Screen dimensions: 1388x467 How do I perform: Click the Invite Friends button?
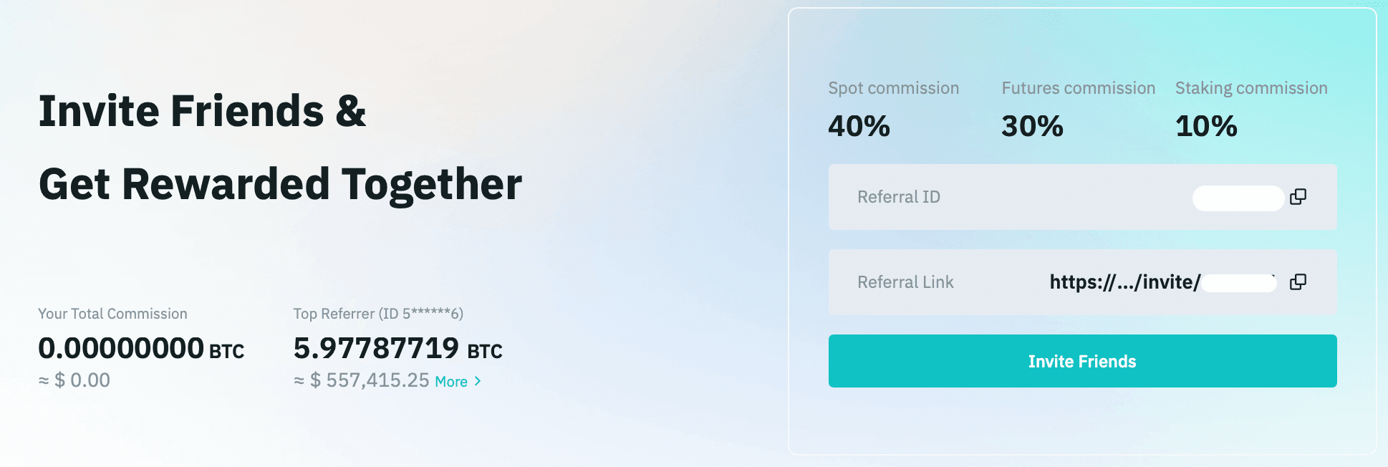click(x=1082, y=361)
